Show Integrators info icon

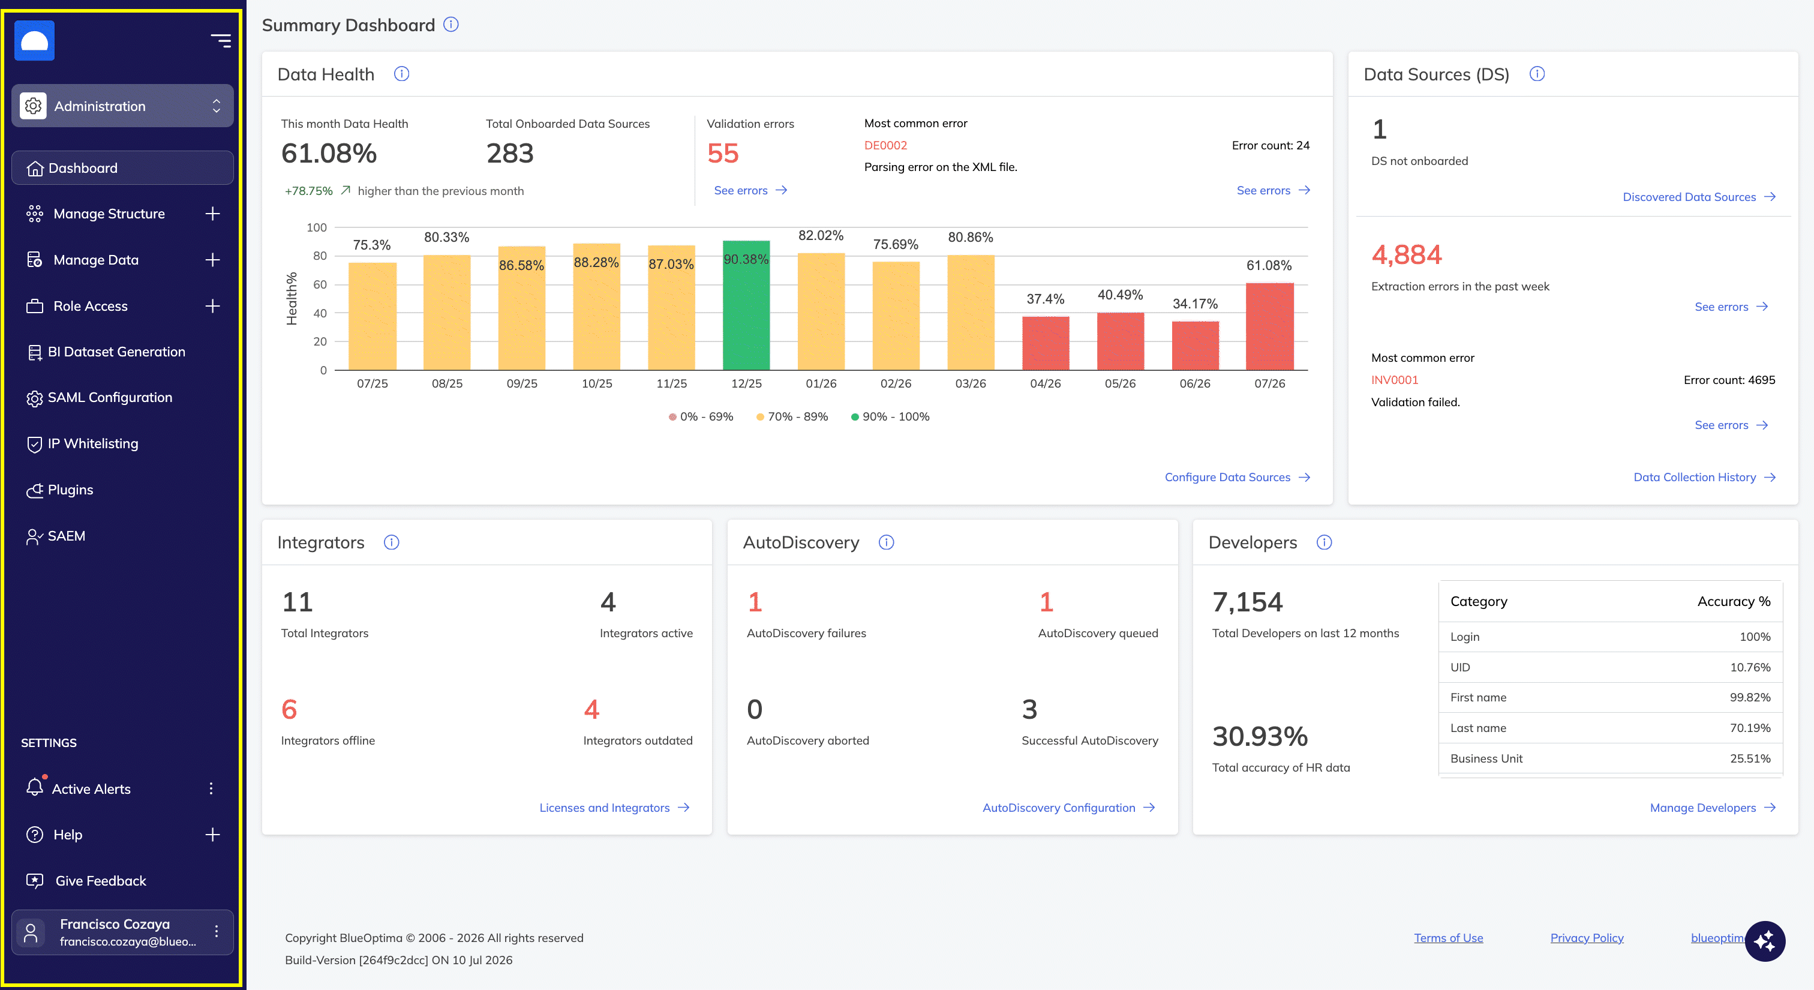pyautogui.click(x=392, y=542)
